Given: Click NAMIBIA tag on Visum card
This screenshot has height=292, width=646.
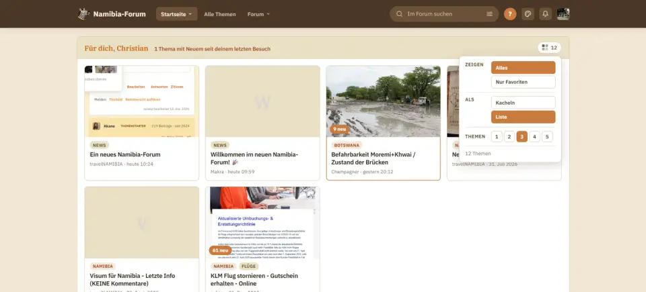Looking at the screenshot, I should pyautogui.click(x=102, y=266).
